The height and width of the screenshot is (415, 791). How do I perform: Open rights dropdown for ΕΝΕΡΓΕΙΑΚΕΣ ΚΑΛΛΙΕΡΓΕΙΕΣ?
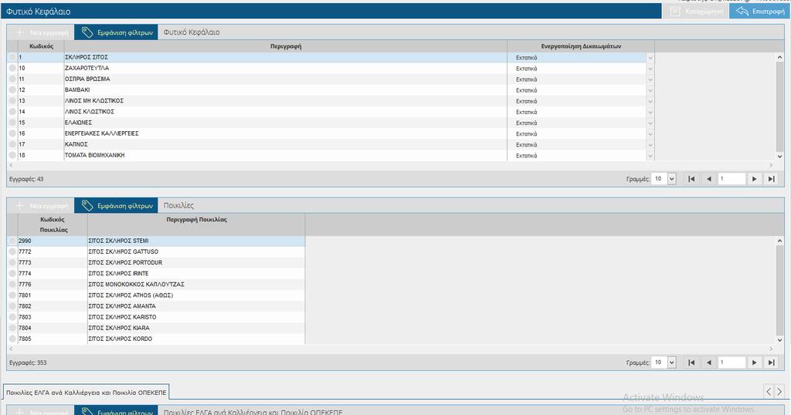pos(650,134)
